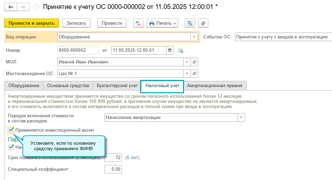Click the Специальный коэффициент input field
Screen dimensions: 332x180
click(x=113, y=169)
